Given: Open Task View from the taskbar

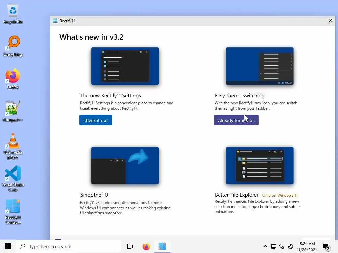Looking at the screenshot, I should tap(129, 246).
